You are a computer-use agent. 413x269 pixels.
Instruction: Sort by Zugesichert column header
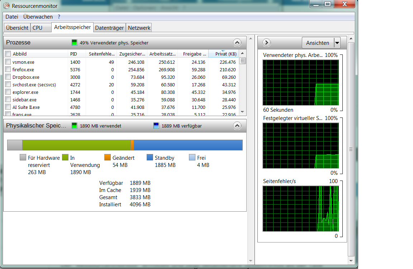(x=132, y=54)
